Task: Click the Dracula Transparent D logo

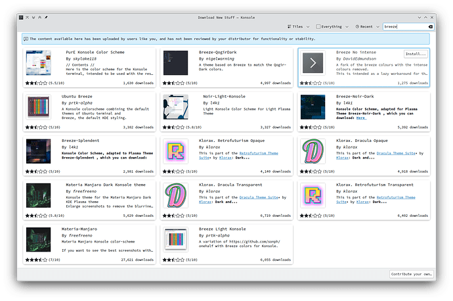Action: (175, 196)
